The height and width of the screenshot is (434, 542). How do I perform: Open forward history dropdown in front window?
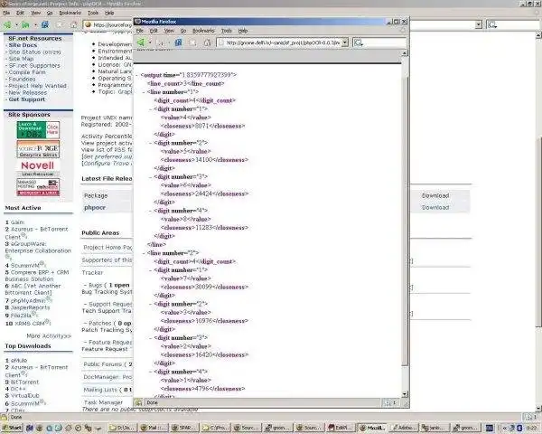pyautogui.click(x=168, y=42)
